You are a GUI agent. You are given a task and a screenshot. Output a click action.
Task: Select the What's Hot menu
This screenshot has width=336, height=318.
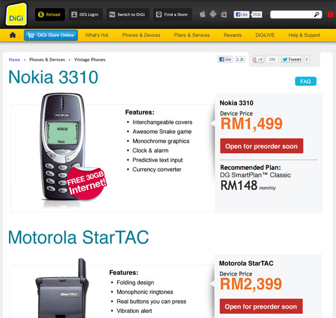click(97, 35)
